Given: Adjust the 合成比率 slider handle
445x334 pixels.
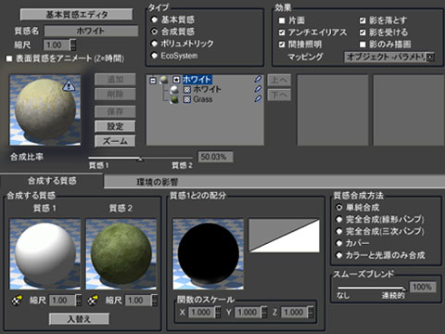Looking at the screenshot, I should [140, 159].
